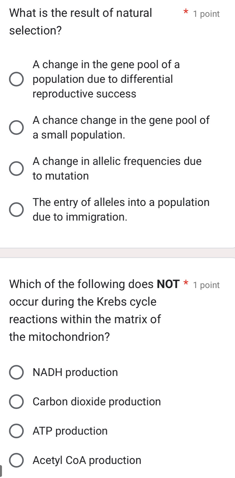
Task: Select 'A chance change in the gene pool of a small population'
Action: pos(16,127)
